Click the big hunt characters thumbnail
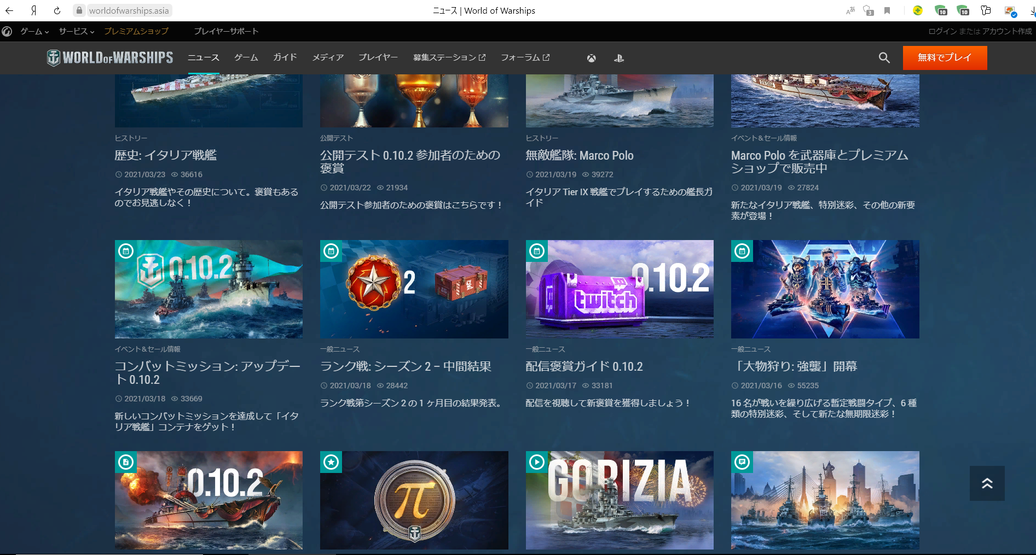 (825, 289)
